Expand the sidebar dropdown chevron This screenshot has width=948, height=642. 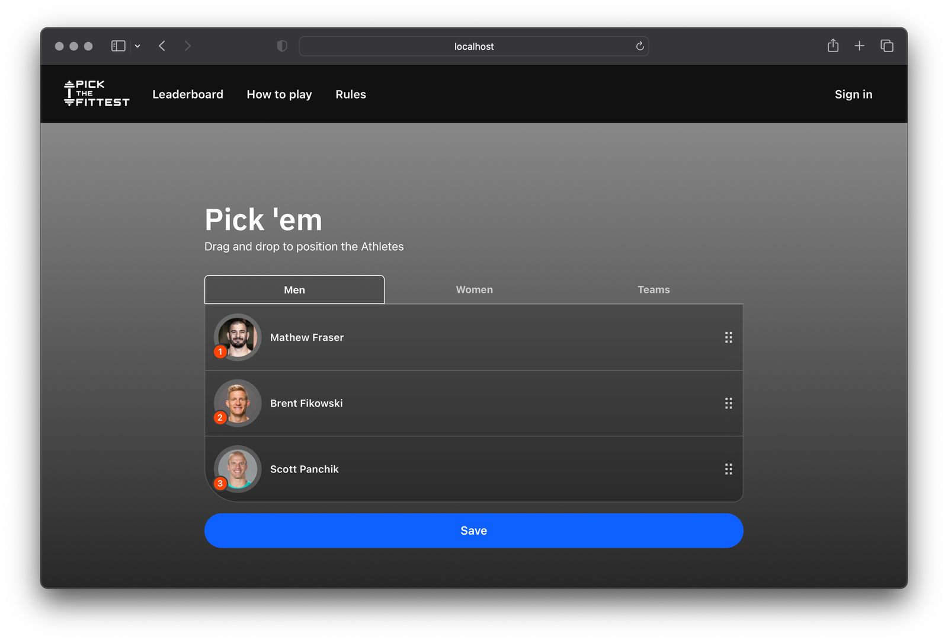(x=137, y=46)
